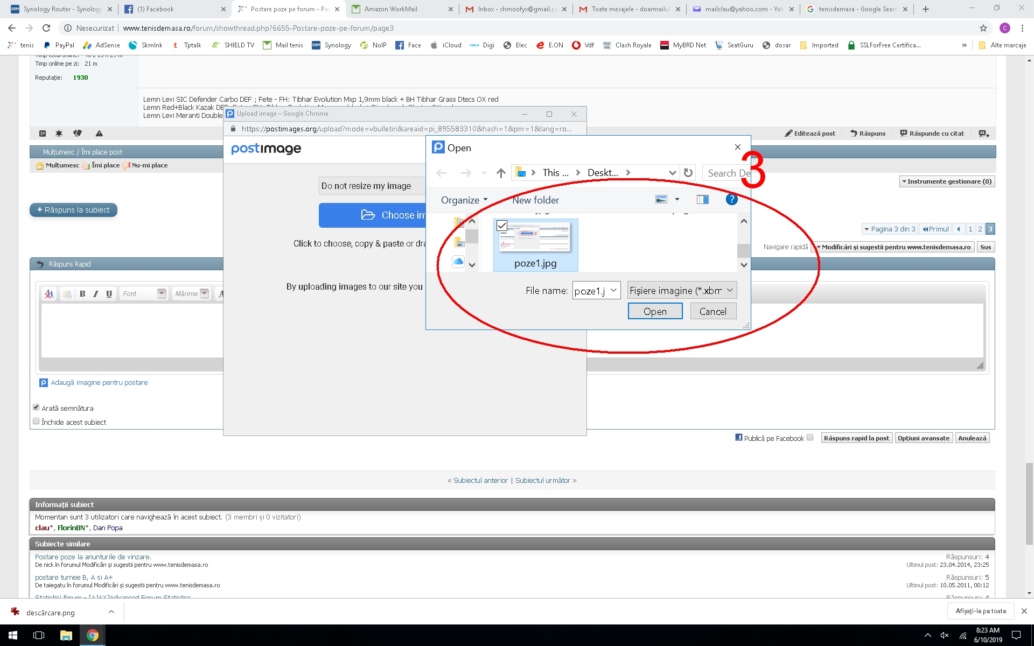Enable the Publică pe Facebook checkbox
1034x646 pixels.
(x=810, y=437)
